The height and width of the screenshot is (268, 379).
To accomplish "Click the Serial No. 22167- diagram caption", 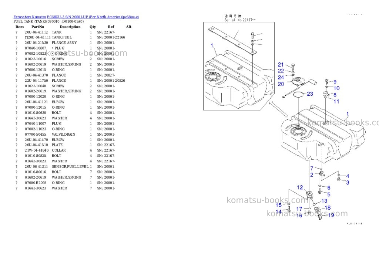I will coord(239,20).
